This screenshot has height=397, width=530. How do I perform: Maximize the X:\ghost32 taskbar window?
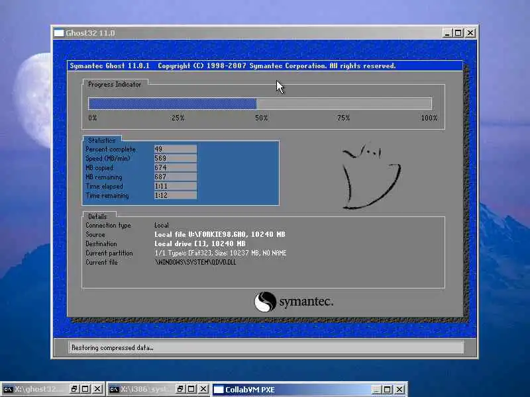tap(85, 389)
